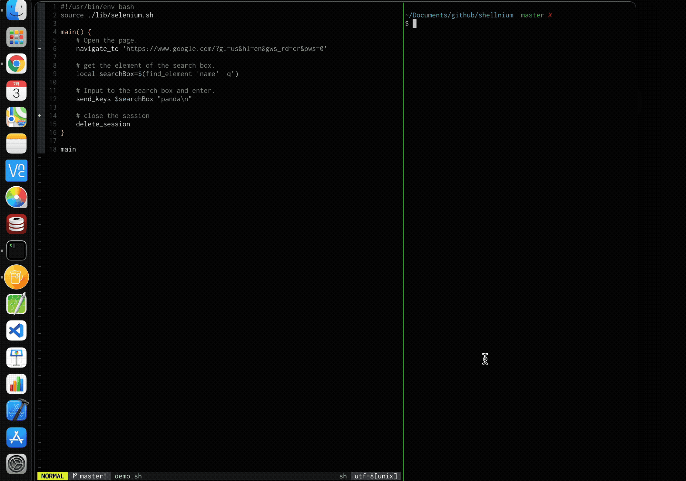Screen dimensions: 686x481
Task: Click the git-added plus sign beside line 14
Action: [x=39, y=115]
